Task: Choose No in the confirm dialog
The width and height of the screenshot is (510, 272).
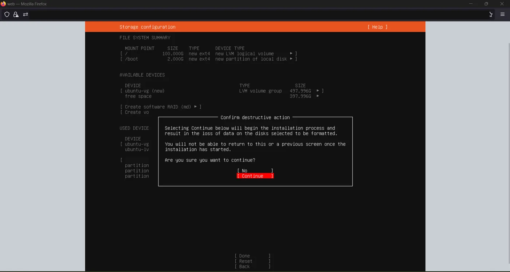Action: 255,171
